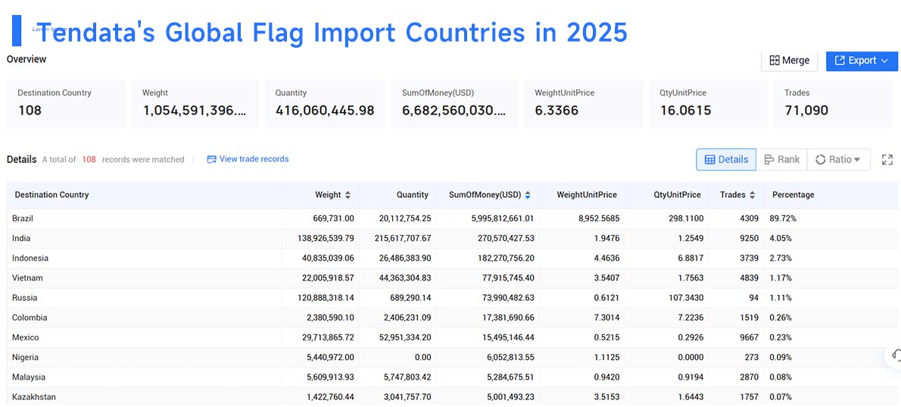Select the Nigeria row country cell

coord(144,357)
